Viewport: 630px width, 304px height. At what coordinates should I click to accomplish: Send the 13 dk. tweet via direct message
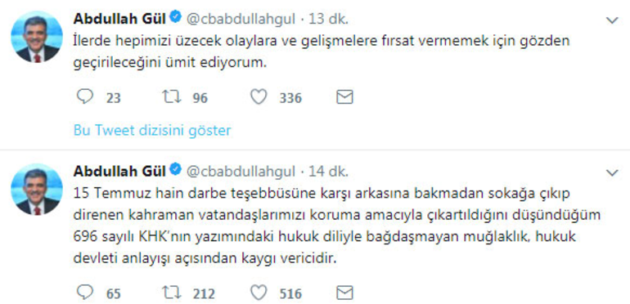pos(344,97)
